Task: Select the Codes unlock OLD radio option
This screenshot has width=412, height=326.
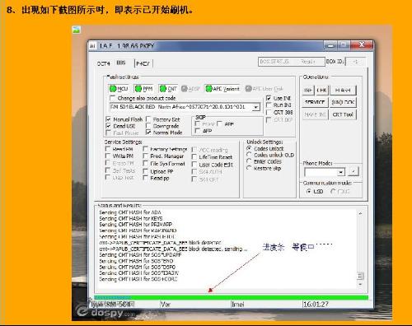Action: (x=249, y=155)
